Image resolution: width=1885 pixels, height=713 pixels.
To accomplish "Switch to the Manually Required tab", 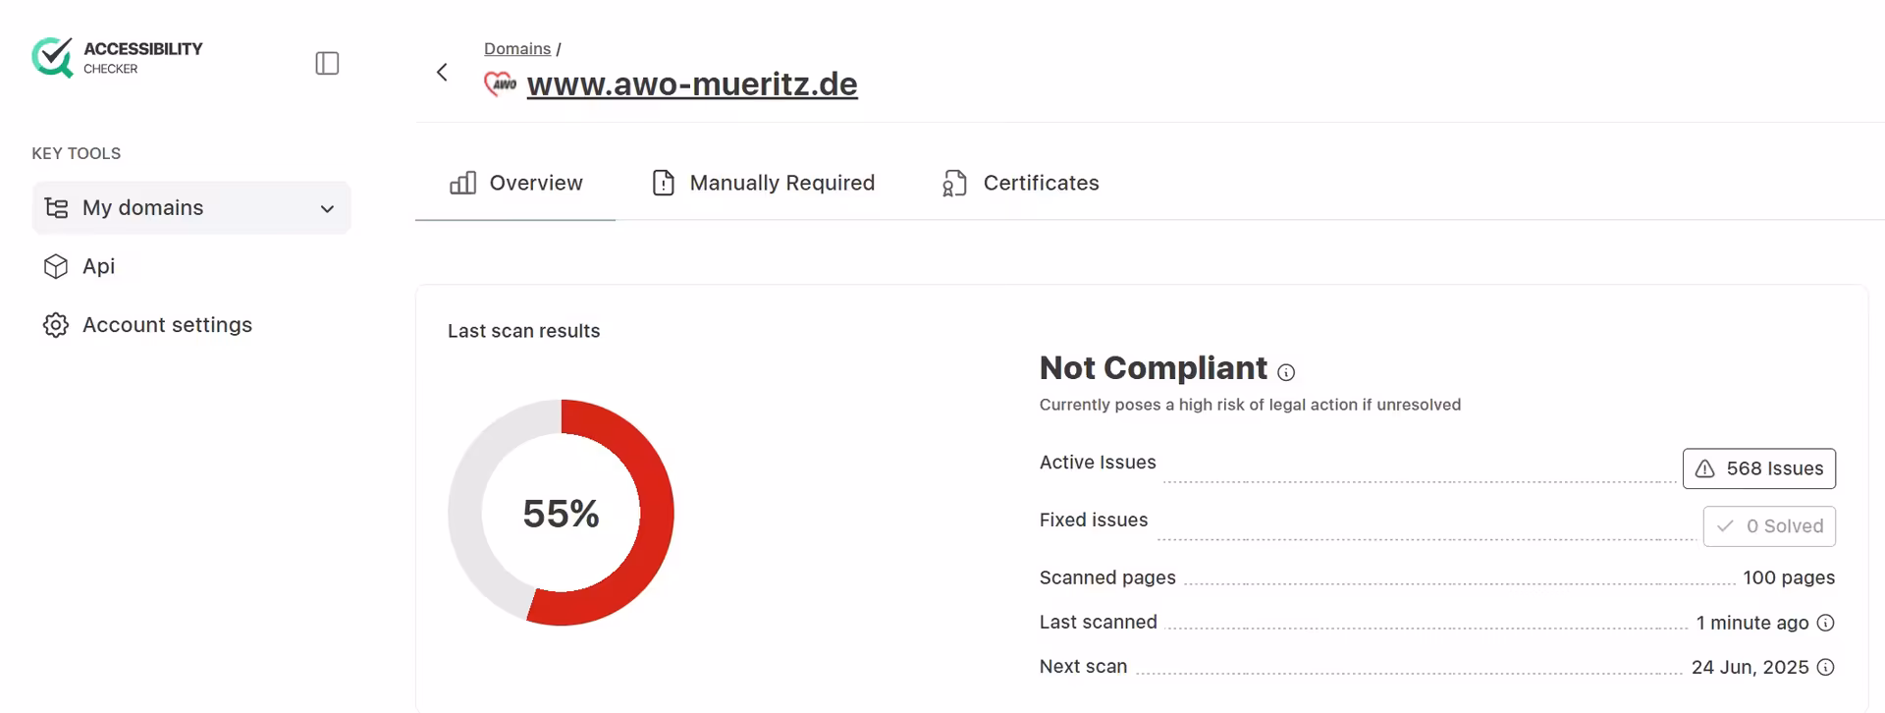I will tap(763, 184).
